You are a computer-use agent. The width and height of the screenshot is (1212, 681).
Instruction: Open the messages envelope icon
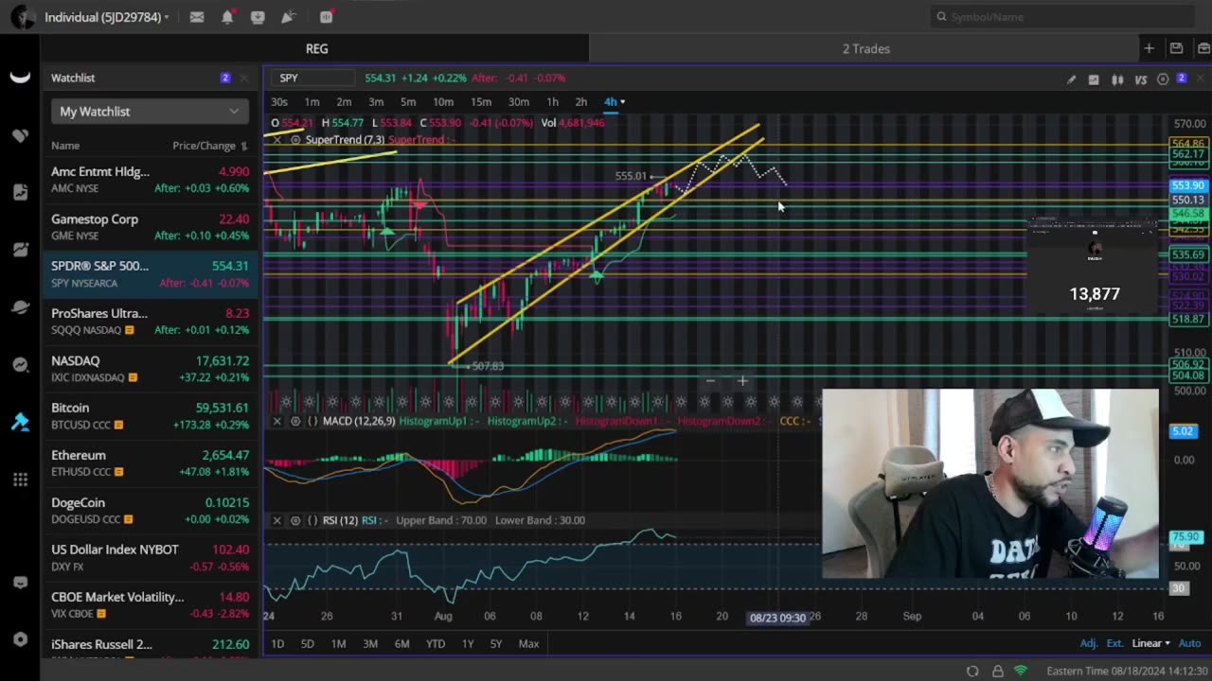[197, 17]
